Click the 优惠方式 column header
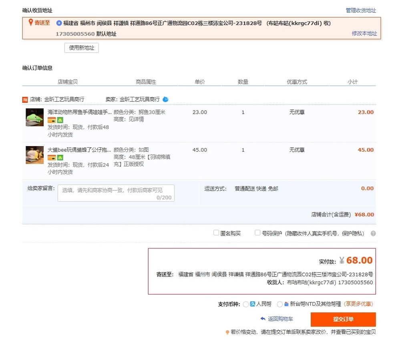The image size is (410, 341). click(x=297, y=82)
